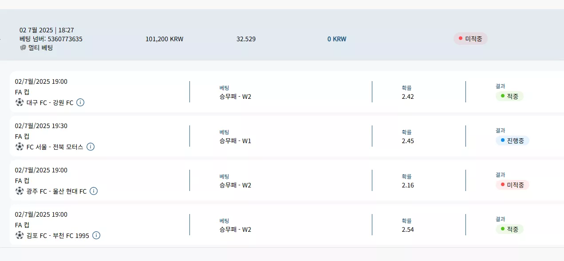Click soccer ball icon beside 김포 FC match
Screen dimensions: 564x261
click(x=20, y=235)
